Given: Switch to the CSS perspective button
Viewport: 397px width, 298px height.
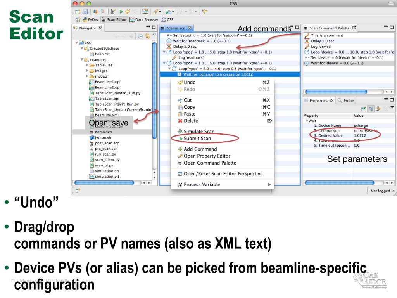Looking at the screenshot, I should click(167, 19).
